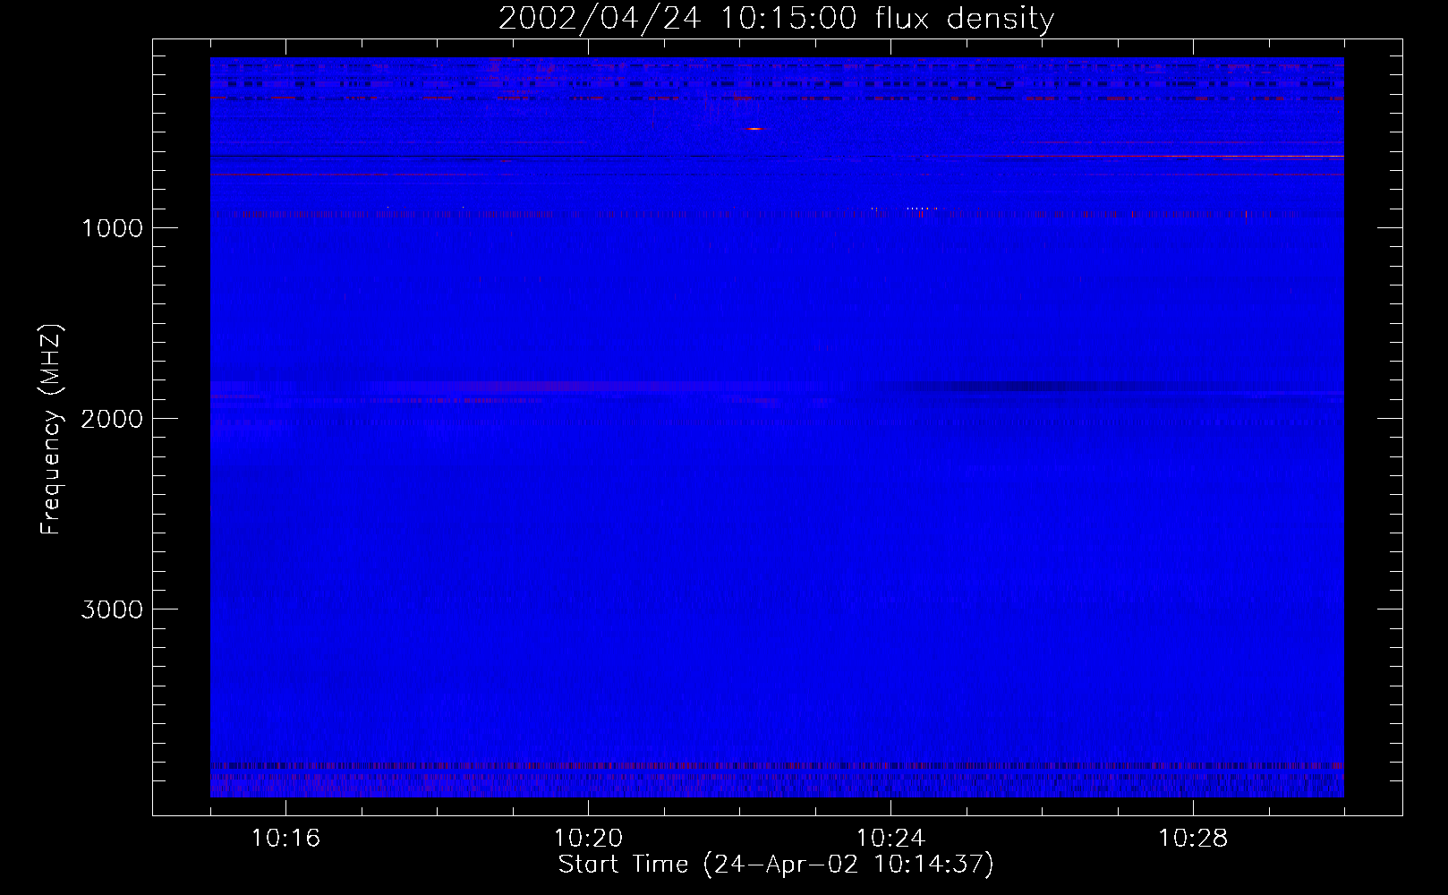Click the plot title '2002/04/24 10:15:00 flux density'
Viewport: 1448px width, 895px height.
(776, 19)
